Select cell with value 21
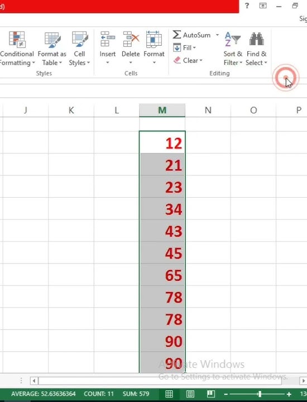Image resolution: width=307 pixels, height=402 pixels. [162, 164]
